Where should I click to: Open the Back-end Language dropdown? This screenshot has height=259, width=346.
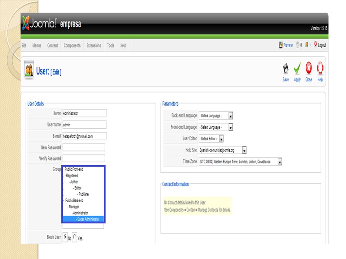pyautogui.click(x=216, y=115)
